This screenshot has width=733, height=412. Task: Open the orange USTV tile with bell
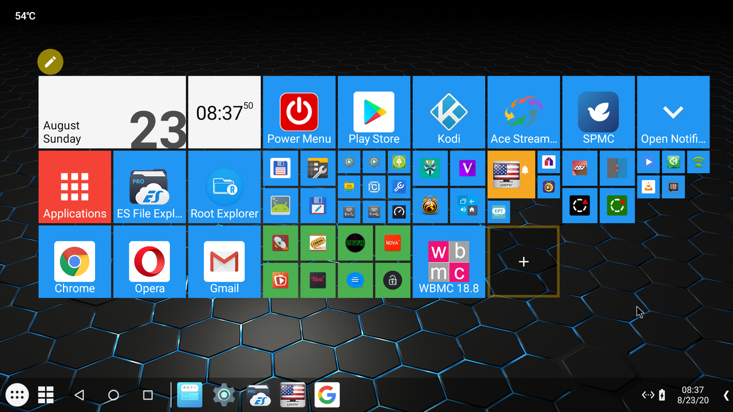coord(511,175)
